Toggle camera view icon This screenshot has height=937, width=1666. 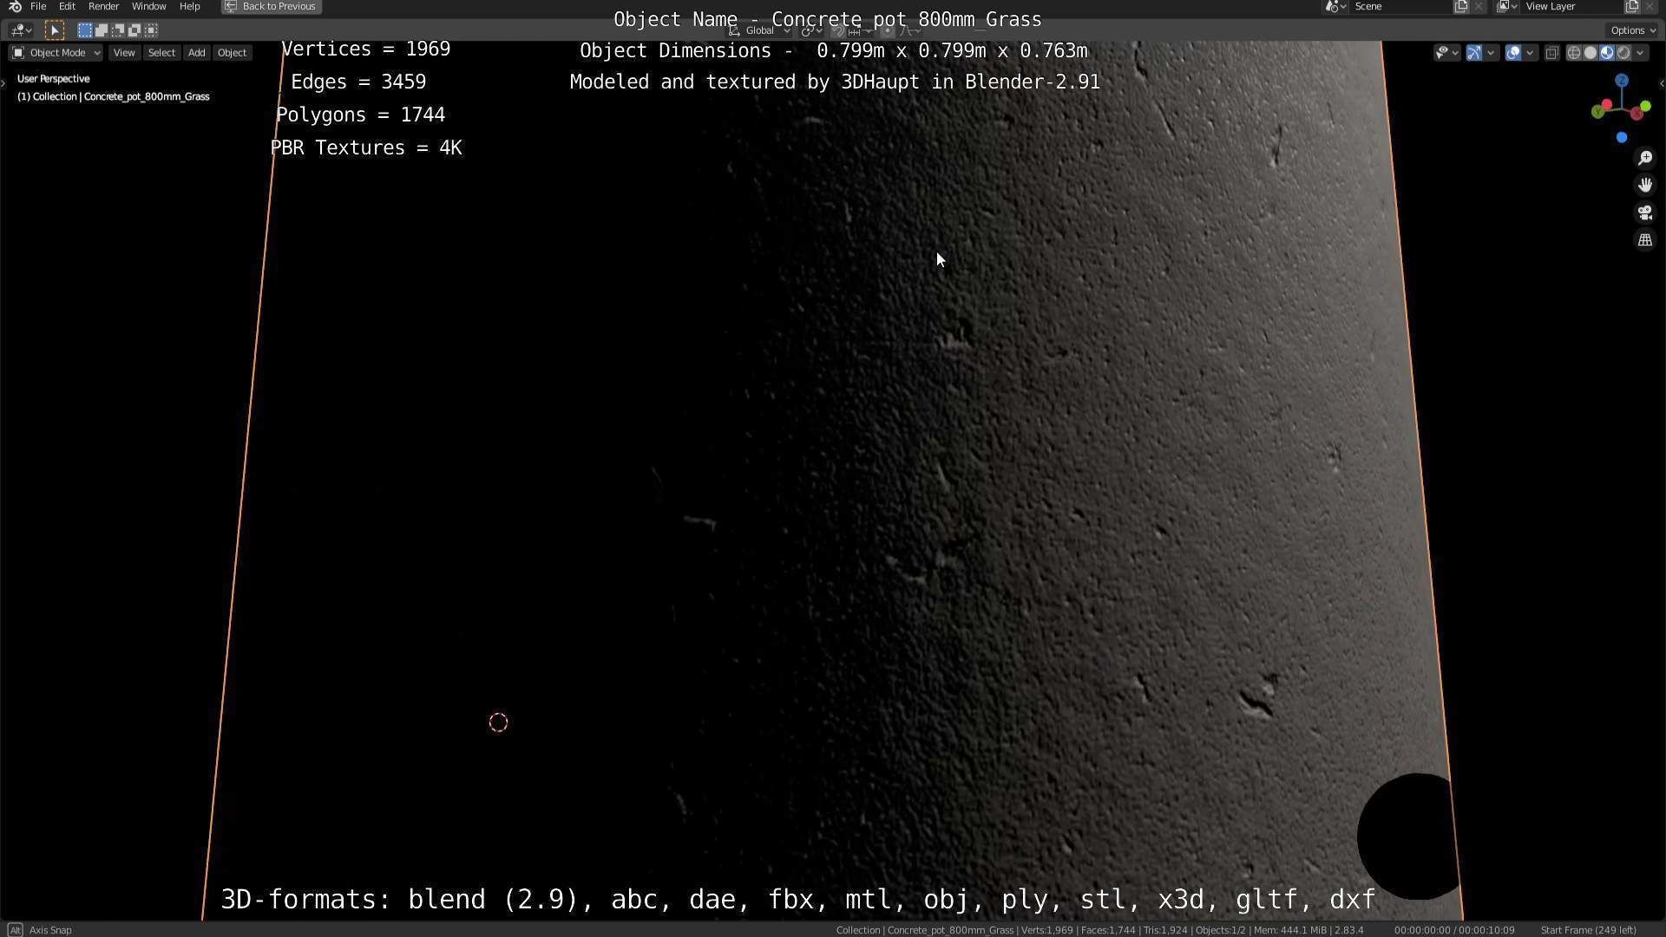pyautogui.click(x=1645, y=213)
